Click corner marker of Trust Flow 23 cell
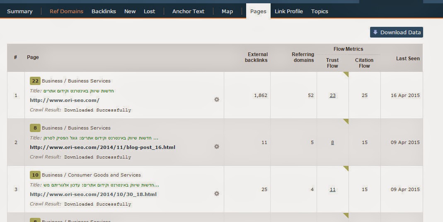This screenshot has height=222, width=443. click(x=346, y=74)
